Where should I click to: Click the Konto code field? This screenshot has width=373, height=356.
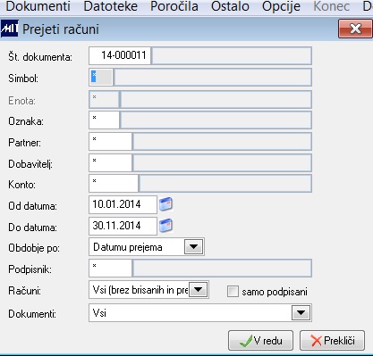114,184
